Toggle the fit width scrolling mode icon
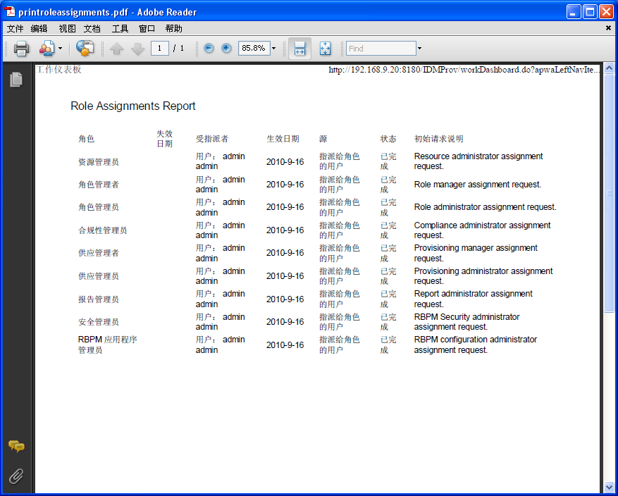 point(300,49)
